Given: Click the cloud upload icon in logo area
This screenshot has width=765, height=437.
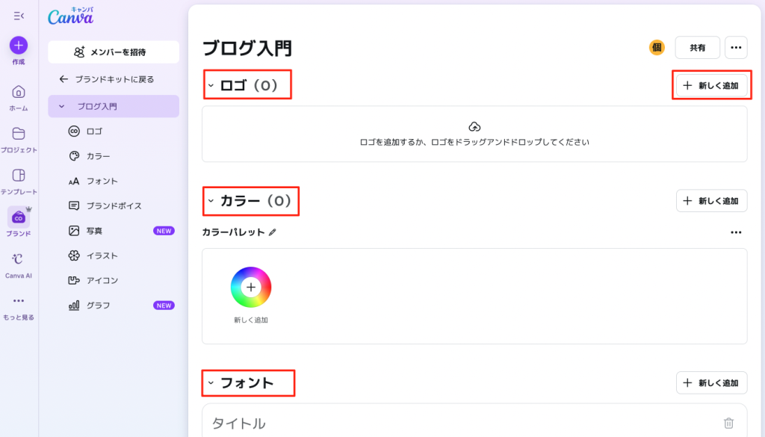Looking at the screenshot, I should pyautogui.click(x=474, y=126).
